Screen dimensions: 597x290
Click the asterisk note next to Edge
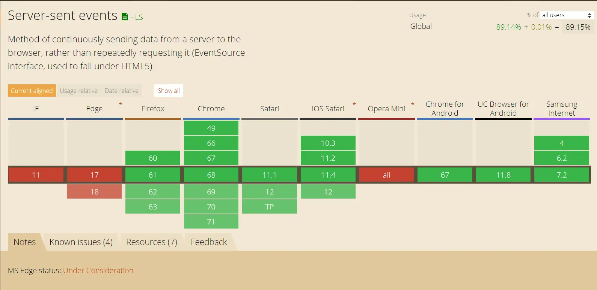click(x=121, y=105)
